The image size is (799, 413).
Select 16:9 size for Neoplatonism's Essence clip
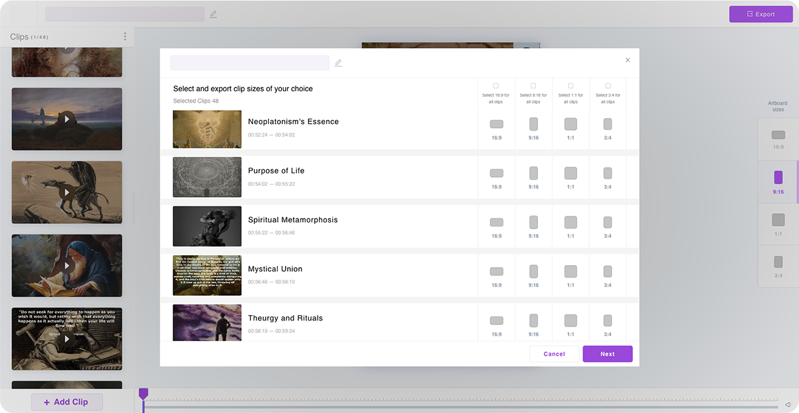[497, 125]
